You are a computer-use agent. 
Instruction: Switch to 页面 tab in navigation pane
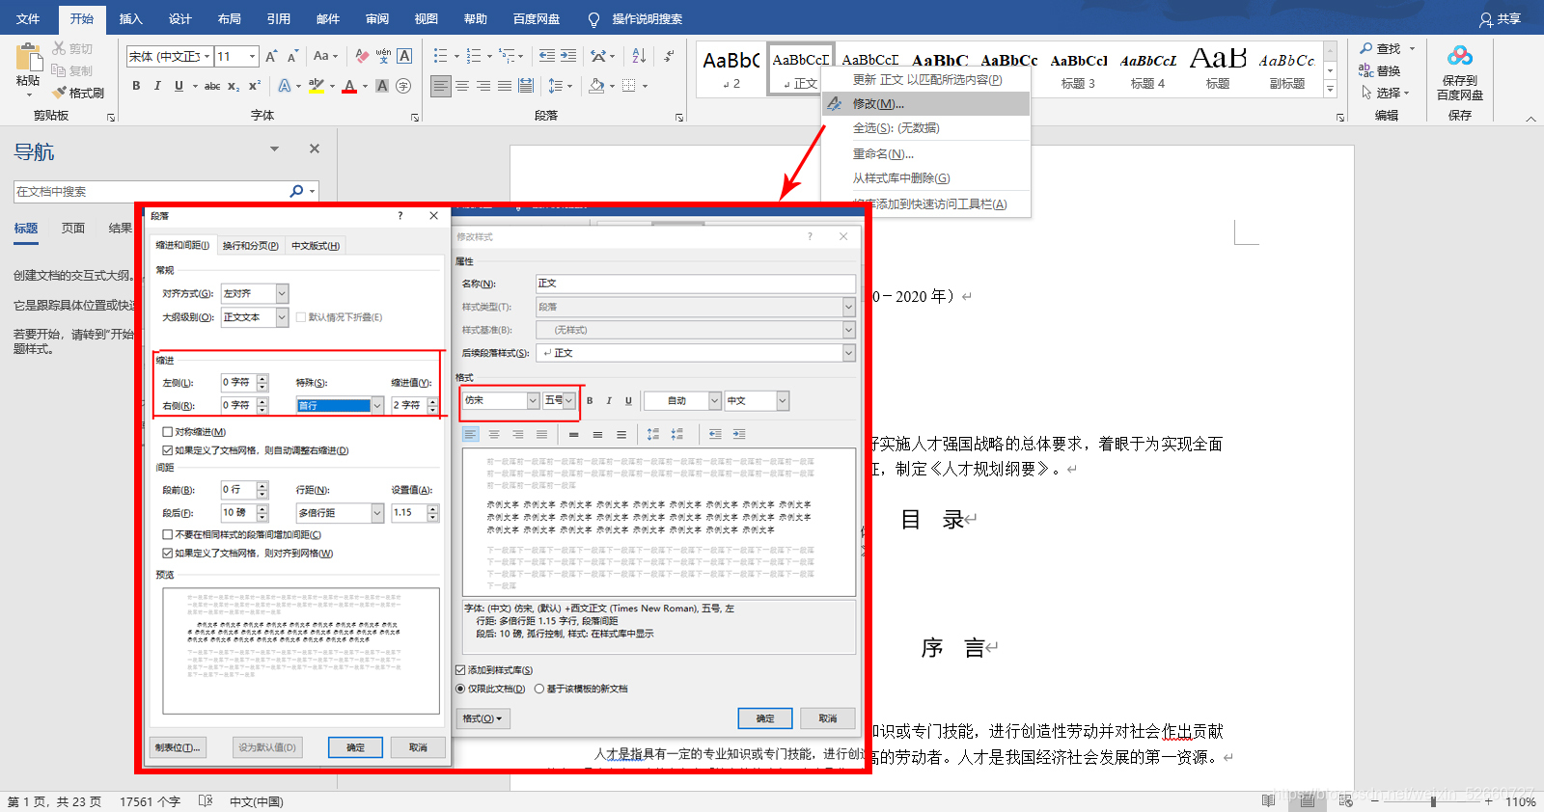73,228
